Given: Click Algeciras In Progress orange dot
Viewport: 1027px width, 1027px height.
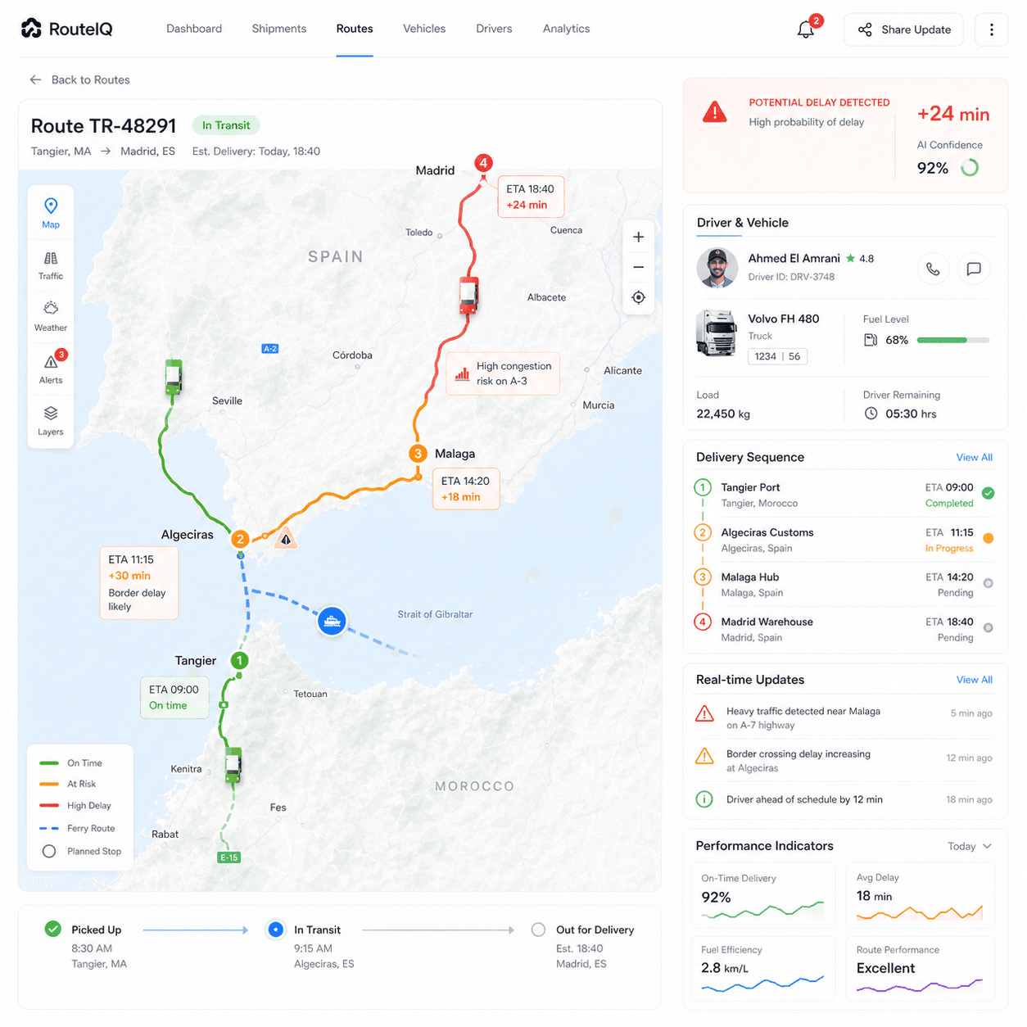Looking at the screenshot, I should 989,538.
